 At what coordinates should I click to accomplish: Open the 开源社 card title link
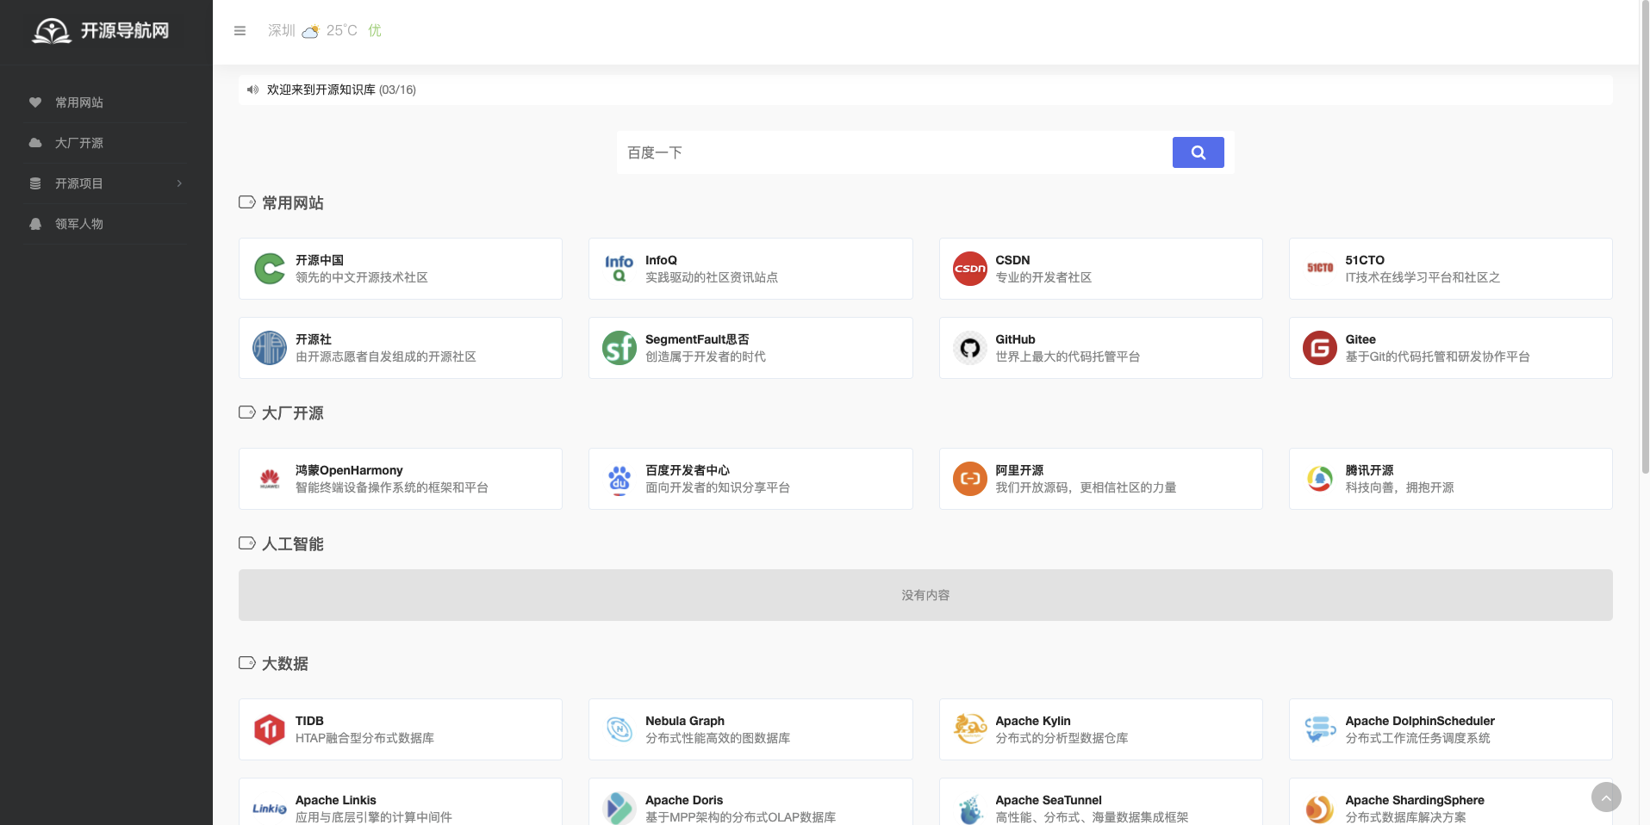coord(314,339)
